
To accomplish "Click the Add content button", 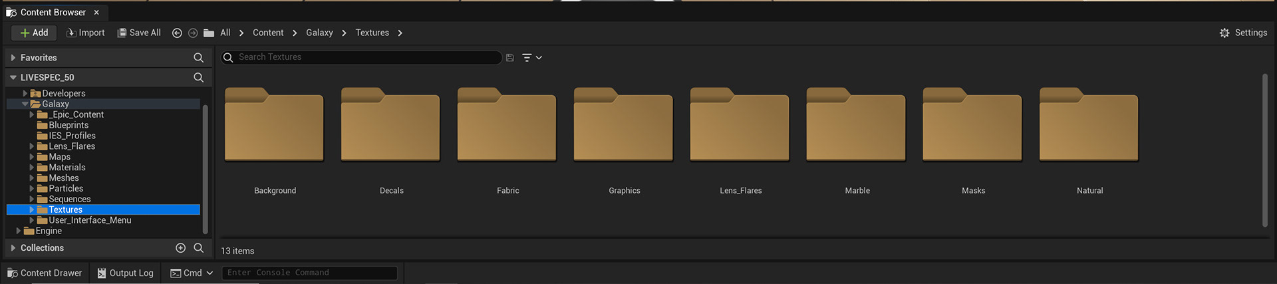I will [34, 33].
